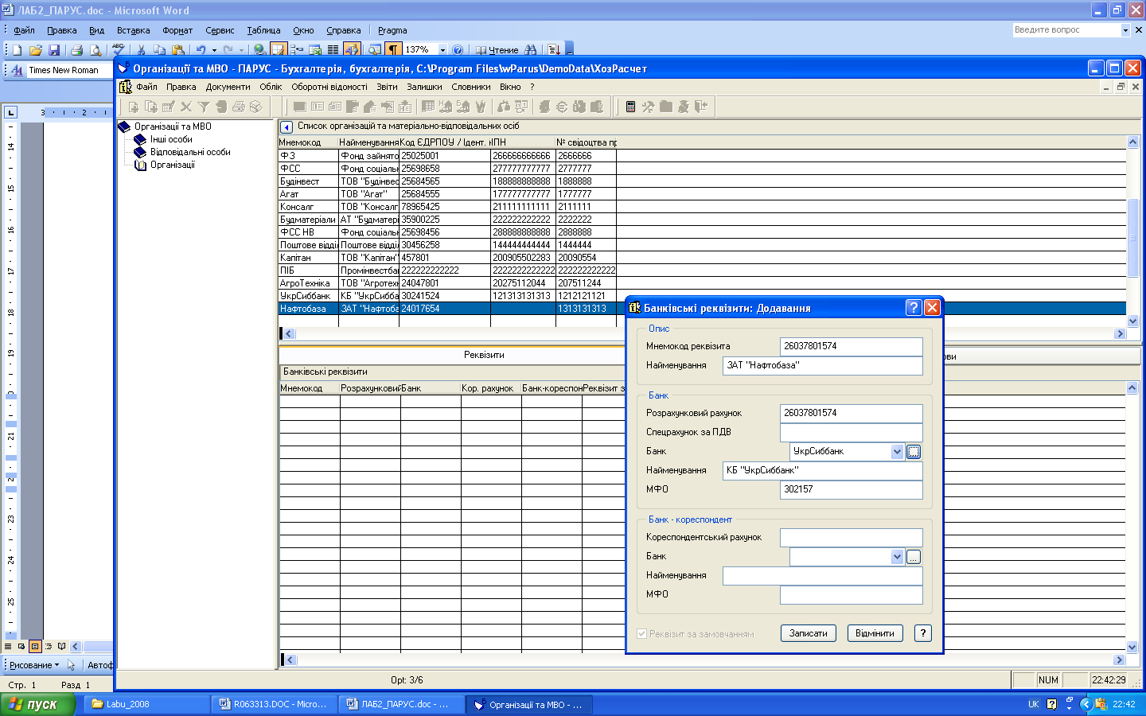Open the correspondent Банк dropdown arrow
This screenshot has width=1146, height=716.
[x=897, y=557]
